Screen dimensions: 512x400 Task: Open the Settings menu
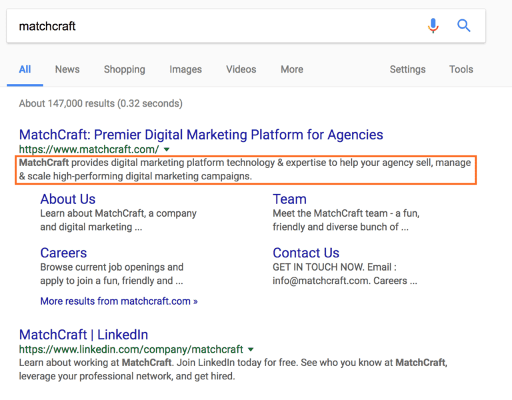point(407,69)
